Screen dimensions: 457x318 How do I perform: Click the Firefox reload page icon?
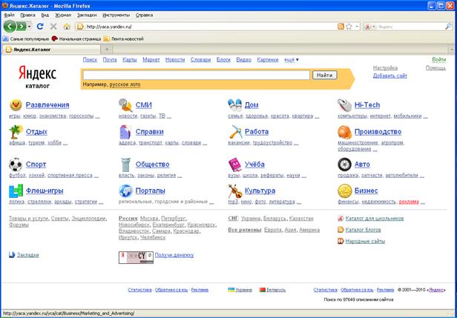(x=40, y=26)
